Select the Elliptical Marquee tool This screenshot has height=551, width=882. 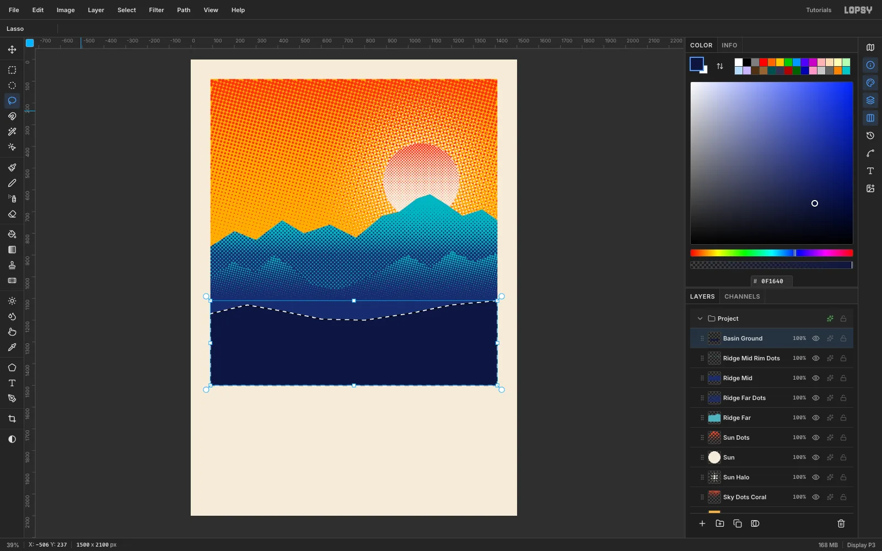(x=12, y=85)
